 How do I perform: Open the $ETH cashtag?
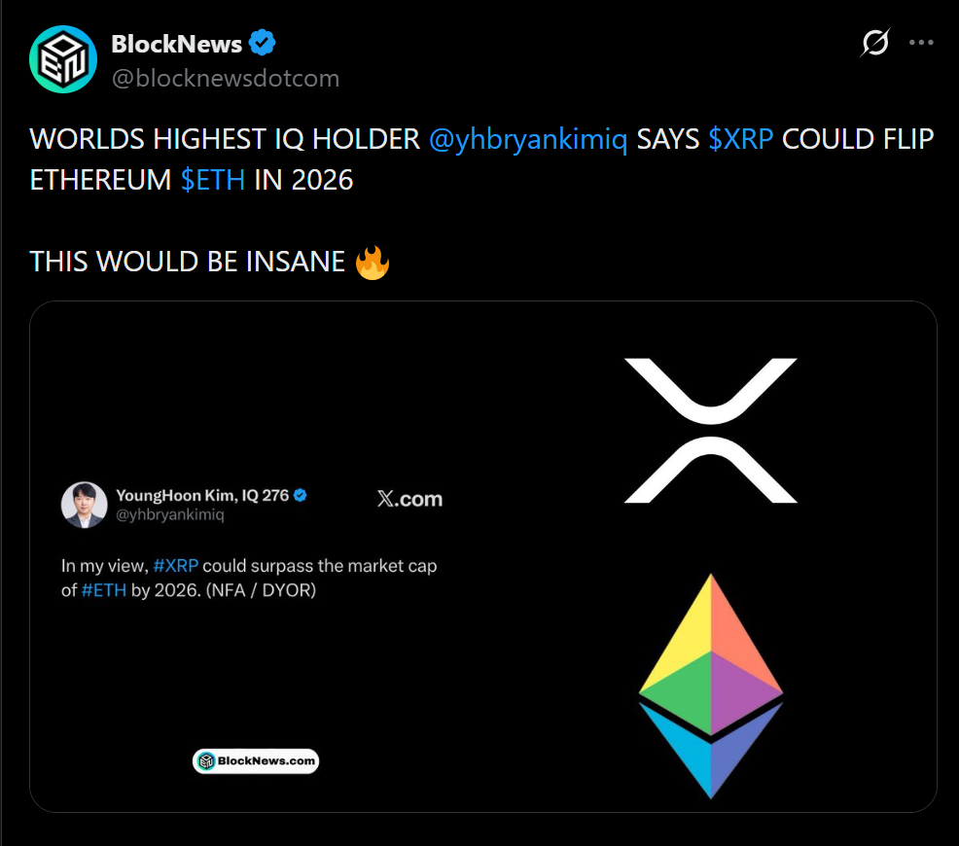pos(212,180)
